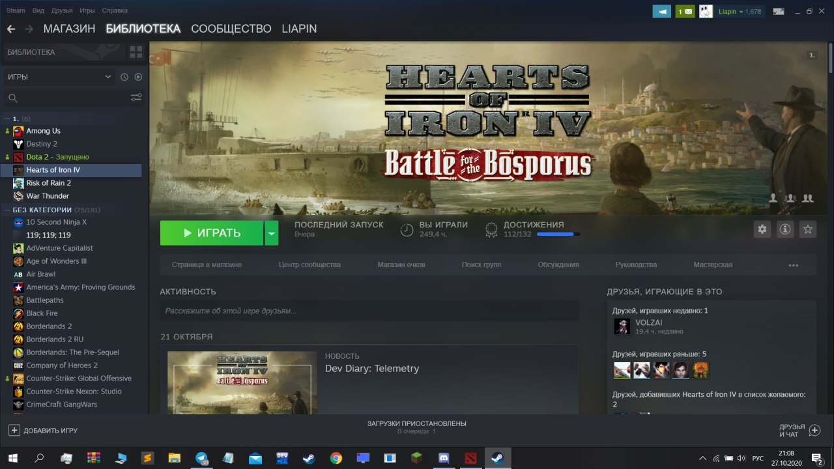Switch to Big Picture mode icon
This screenshot has height=469, width=834.
[x=778, y=11]
